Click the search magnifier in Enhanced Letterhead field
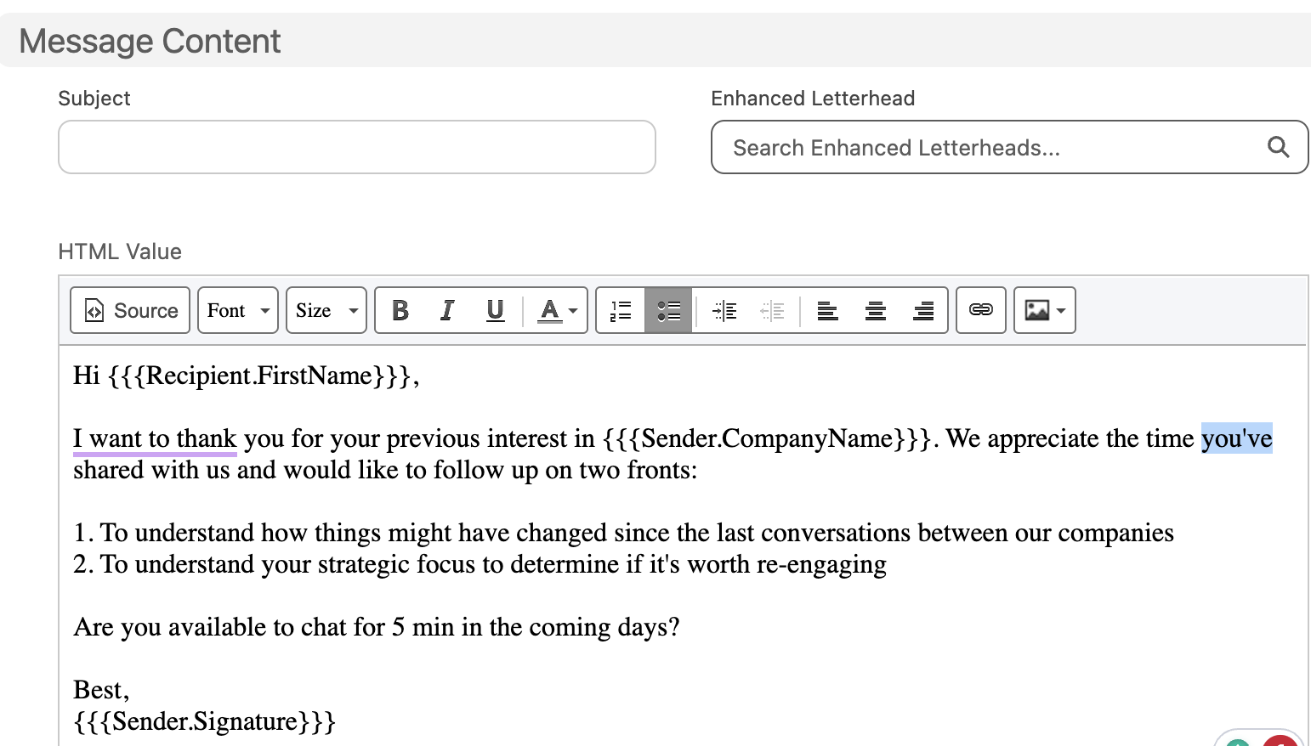1311x746 pixels. click(1279, 146)
